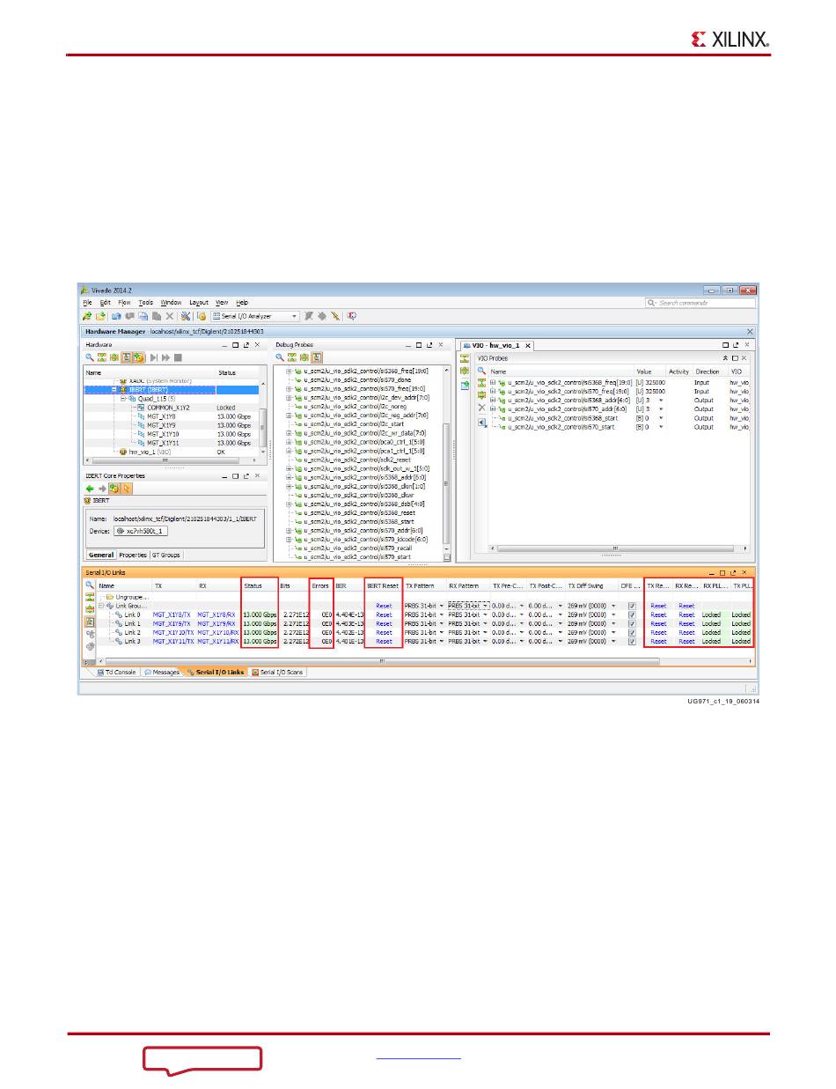This screenshot has height=1089, width=836.
Task: Open the Tools menu
Action: click(146, 302)
